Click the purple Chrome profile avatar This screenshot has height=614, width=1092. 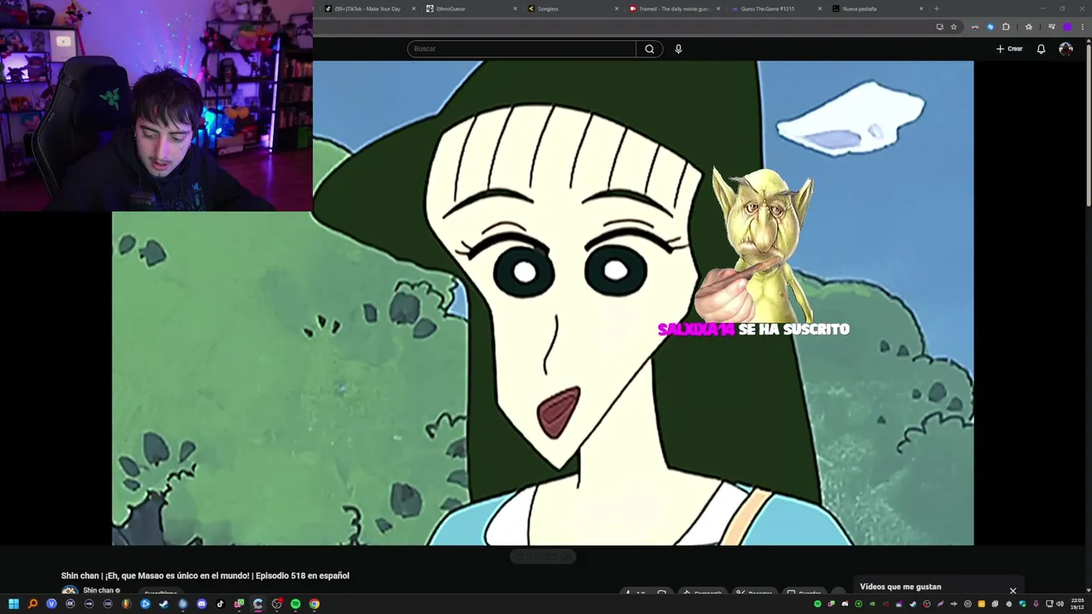point(1067,26)
